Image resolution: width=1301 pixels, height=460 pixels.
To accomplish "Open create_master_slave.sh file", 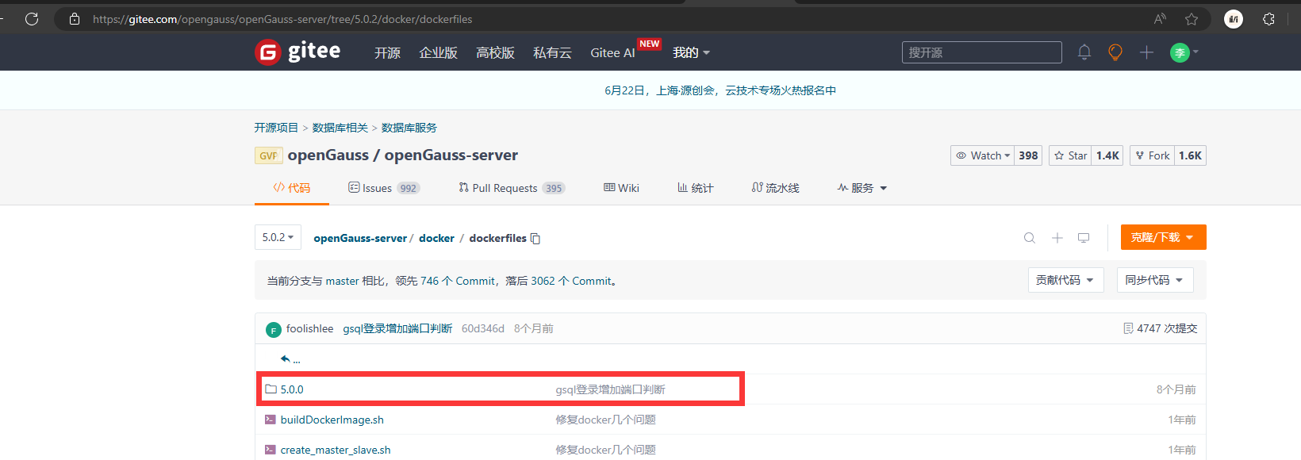I will (x=335, y=450).
